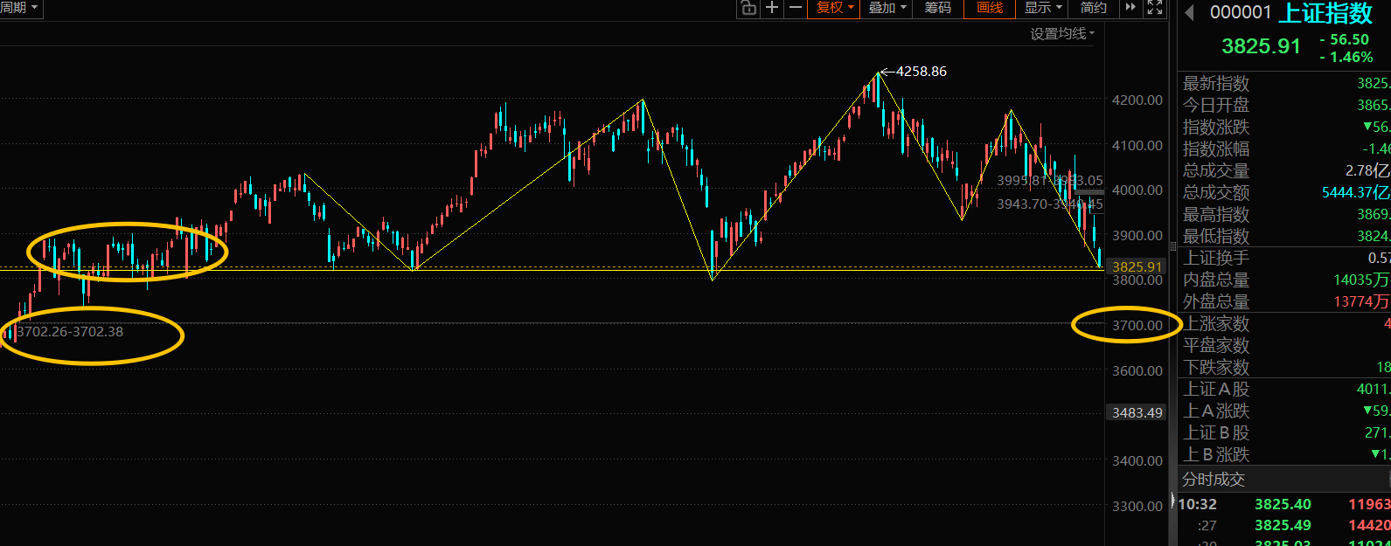Select the 下跌家数 row
Image resolution: width=1391 pixels, height=546 pixels.
(x=1284, y=367)
